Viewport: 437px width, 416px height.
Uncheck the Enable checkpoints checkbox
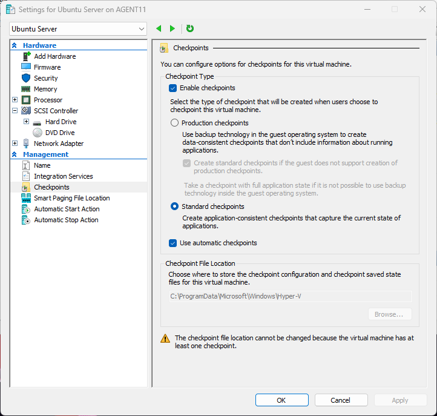click(173, 88)
